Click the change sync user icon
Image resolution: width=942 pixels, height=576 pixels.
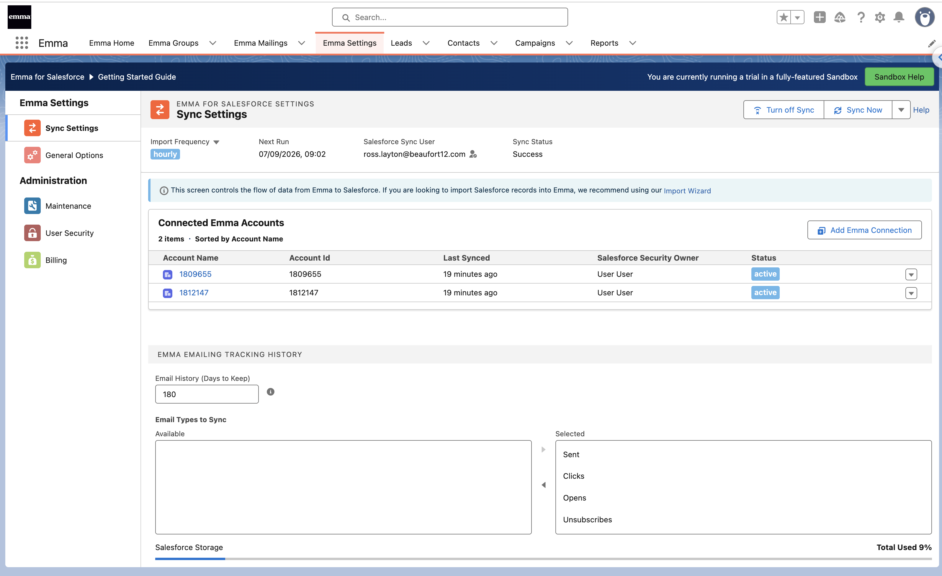tap(473, 154)
